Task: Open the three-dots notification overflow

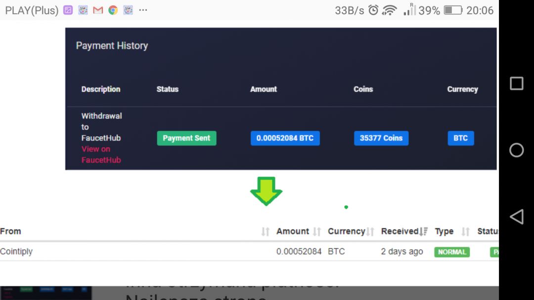Action: click(143, 10)
